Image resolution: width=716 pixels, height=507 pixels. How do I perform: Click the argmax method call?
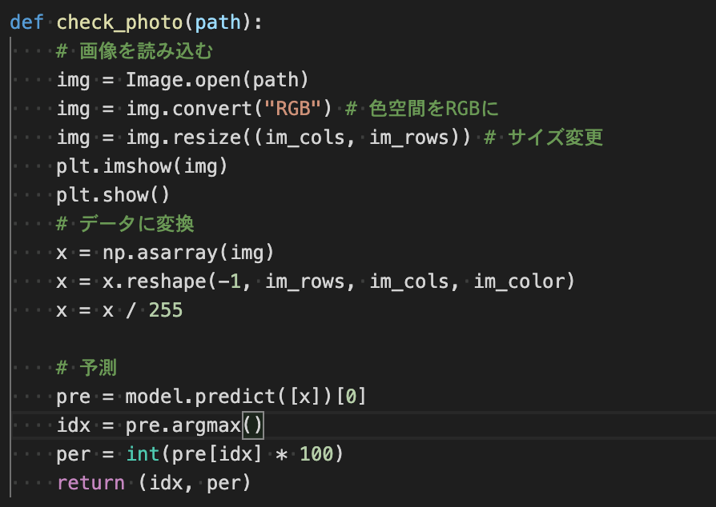pos(207,425)
